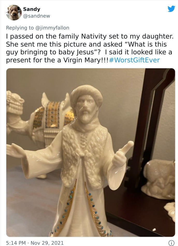178x246 pixels.
Task: Open the nativity figurine photo
Action: point(90,152)
